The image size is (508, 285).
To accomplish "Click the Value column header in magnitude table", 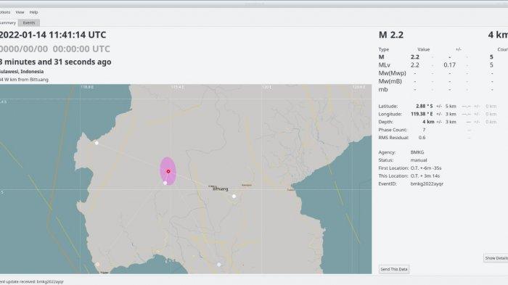I will point(423,49).
